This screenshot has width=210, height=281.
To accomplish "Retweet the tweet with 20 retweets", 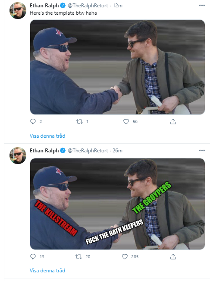I will click(x=78, y=257).
